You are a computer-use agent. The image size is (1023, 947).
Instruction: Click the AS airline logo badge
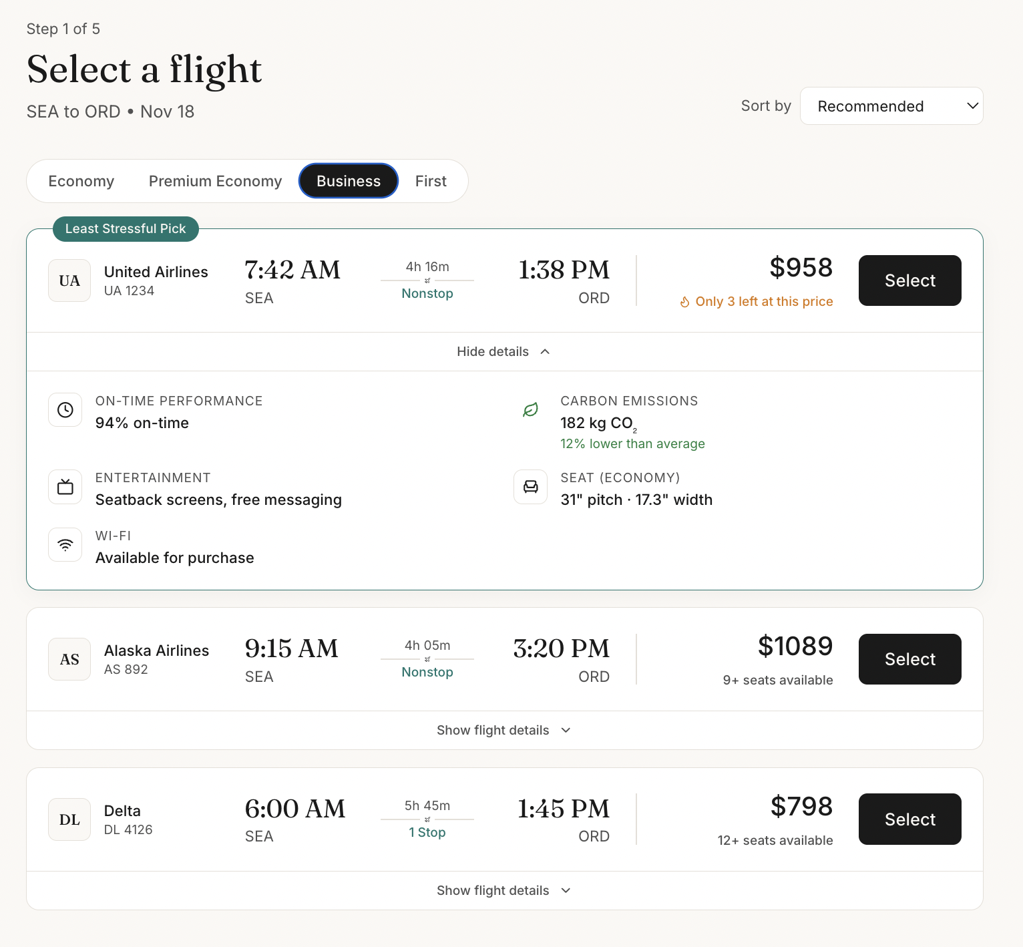tap(69, 659)
